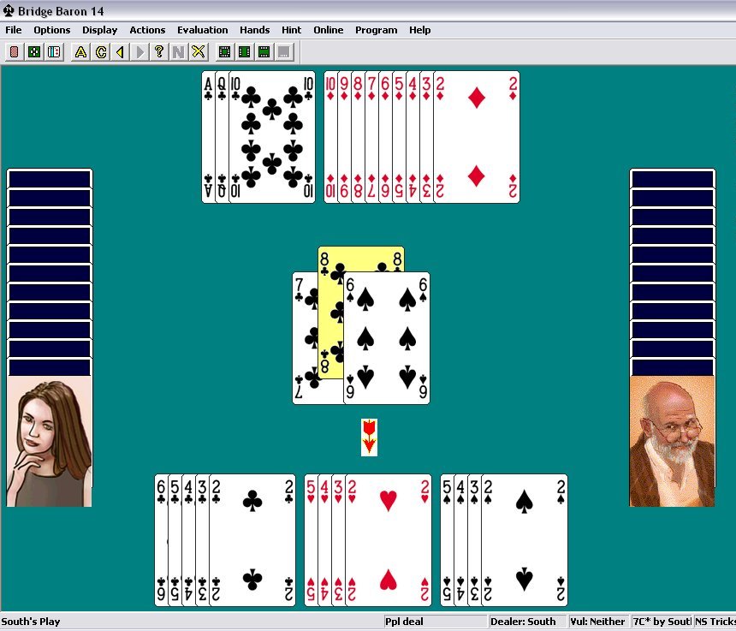Viewport: 736px width, 631px height.
Task: Open the Options menu
Action: 52,30
